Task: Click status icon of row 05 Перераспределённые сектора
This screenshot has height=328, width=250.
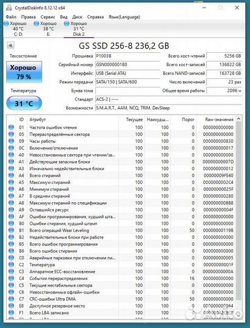Action: 11,134
